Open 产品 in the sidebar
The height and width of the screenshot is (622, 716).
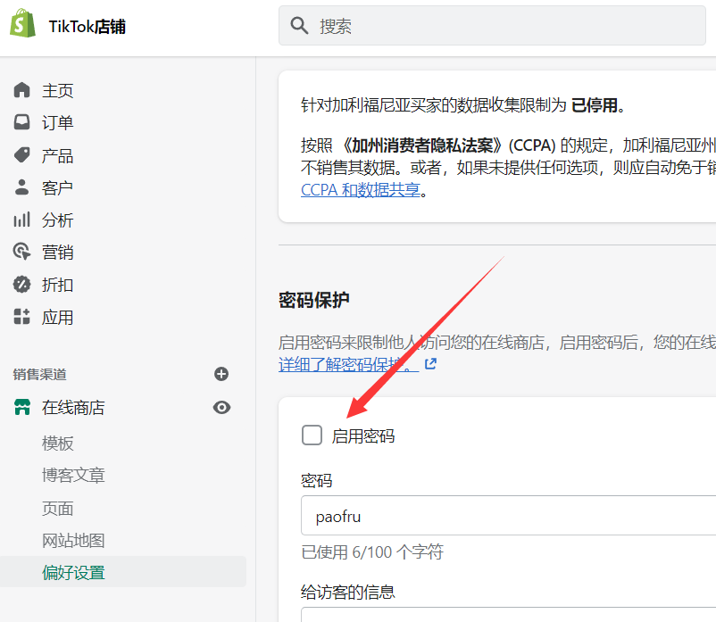[x=57, y=155]
